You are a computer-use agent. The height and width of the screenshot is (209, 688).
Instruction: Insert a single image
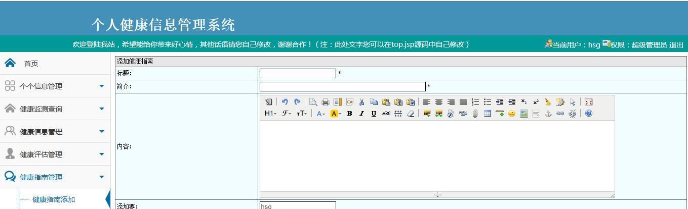click(426, 114)
